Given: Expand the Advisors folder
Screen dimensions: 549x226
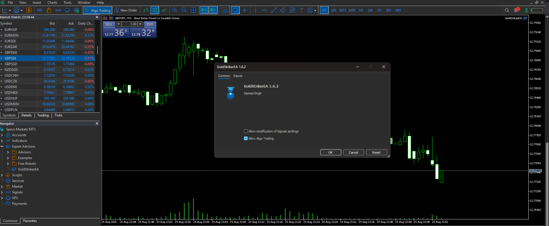Looking at the screenshot, I should tap(8, 152).
